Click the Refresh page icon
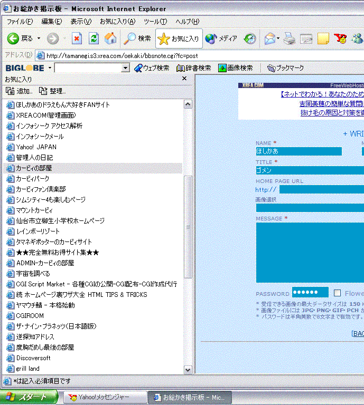Image resolution: width=364 pixels, height=405 pixels. click(x=94, y=38)
